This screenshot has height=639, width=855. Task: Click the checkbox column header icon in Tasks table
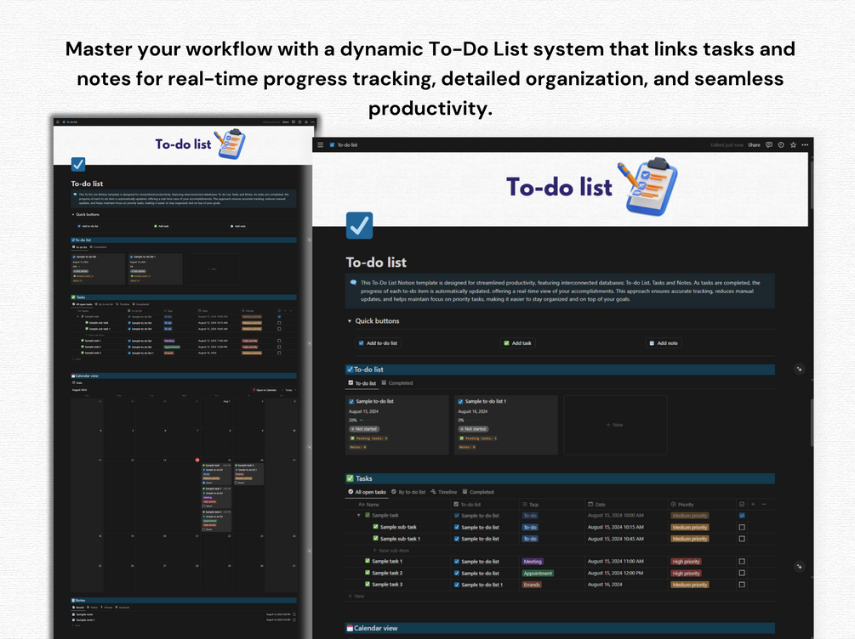pyautogui.click(x=742, y=505)
